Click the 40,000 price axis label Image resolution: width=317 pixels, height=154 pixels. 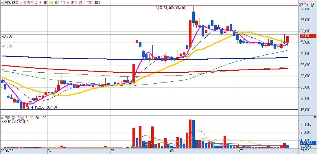(306, 54)
